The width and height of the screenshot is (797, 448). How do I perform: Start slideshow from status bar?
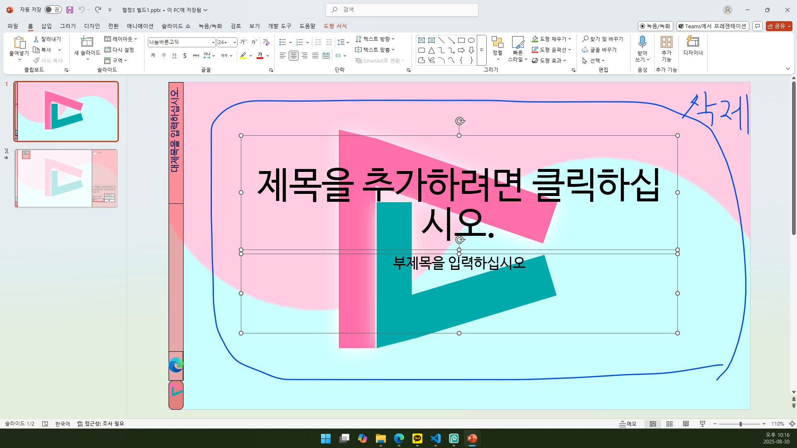tap(702, 424)
